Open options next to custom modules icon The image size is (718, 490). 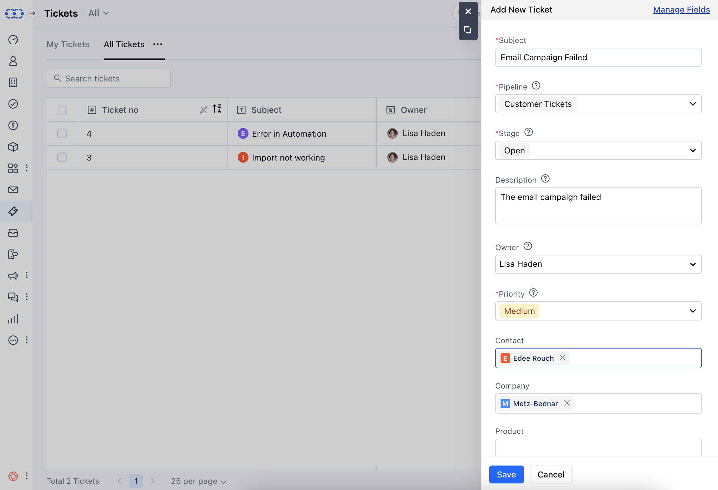[x=27, y=168]
